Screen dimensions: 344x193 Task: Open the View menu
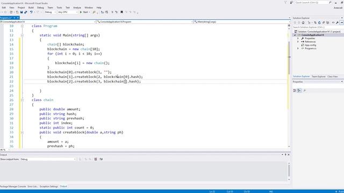click(12, 8)
